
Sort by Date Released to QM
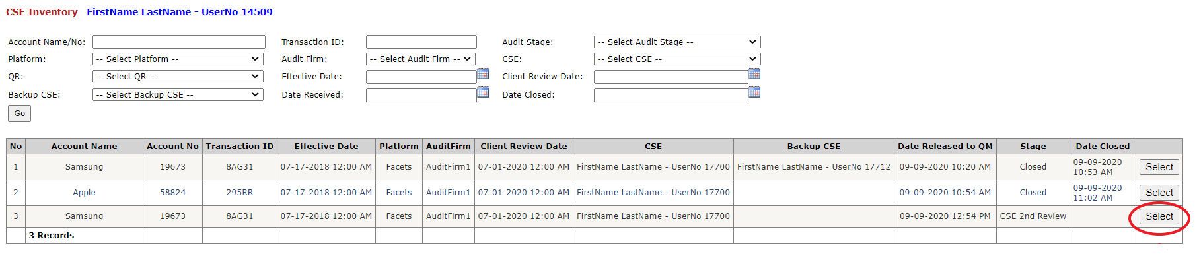point(945,147)
